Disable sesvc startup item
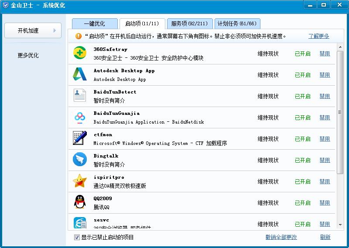The width and height of the screenshot is (349, 248). (x=325, y=224)
